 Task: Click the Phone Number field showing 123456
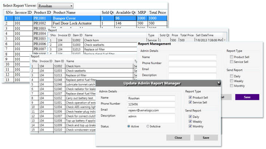click(151, 104)
